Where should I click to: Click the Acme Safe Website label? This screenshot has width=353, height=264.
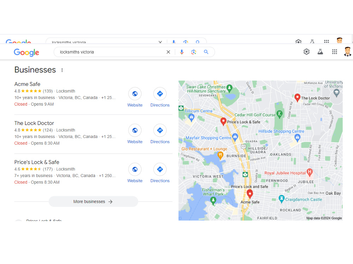tap(135, 105)
